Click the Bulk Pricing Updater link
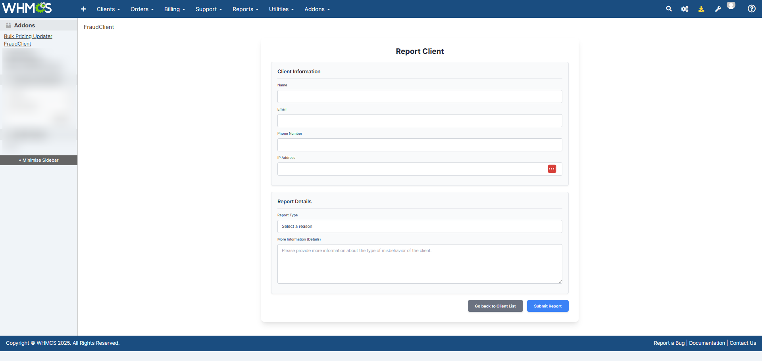The width and height of the screenshot is (762, 361). tap(28, 36)
